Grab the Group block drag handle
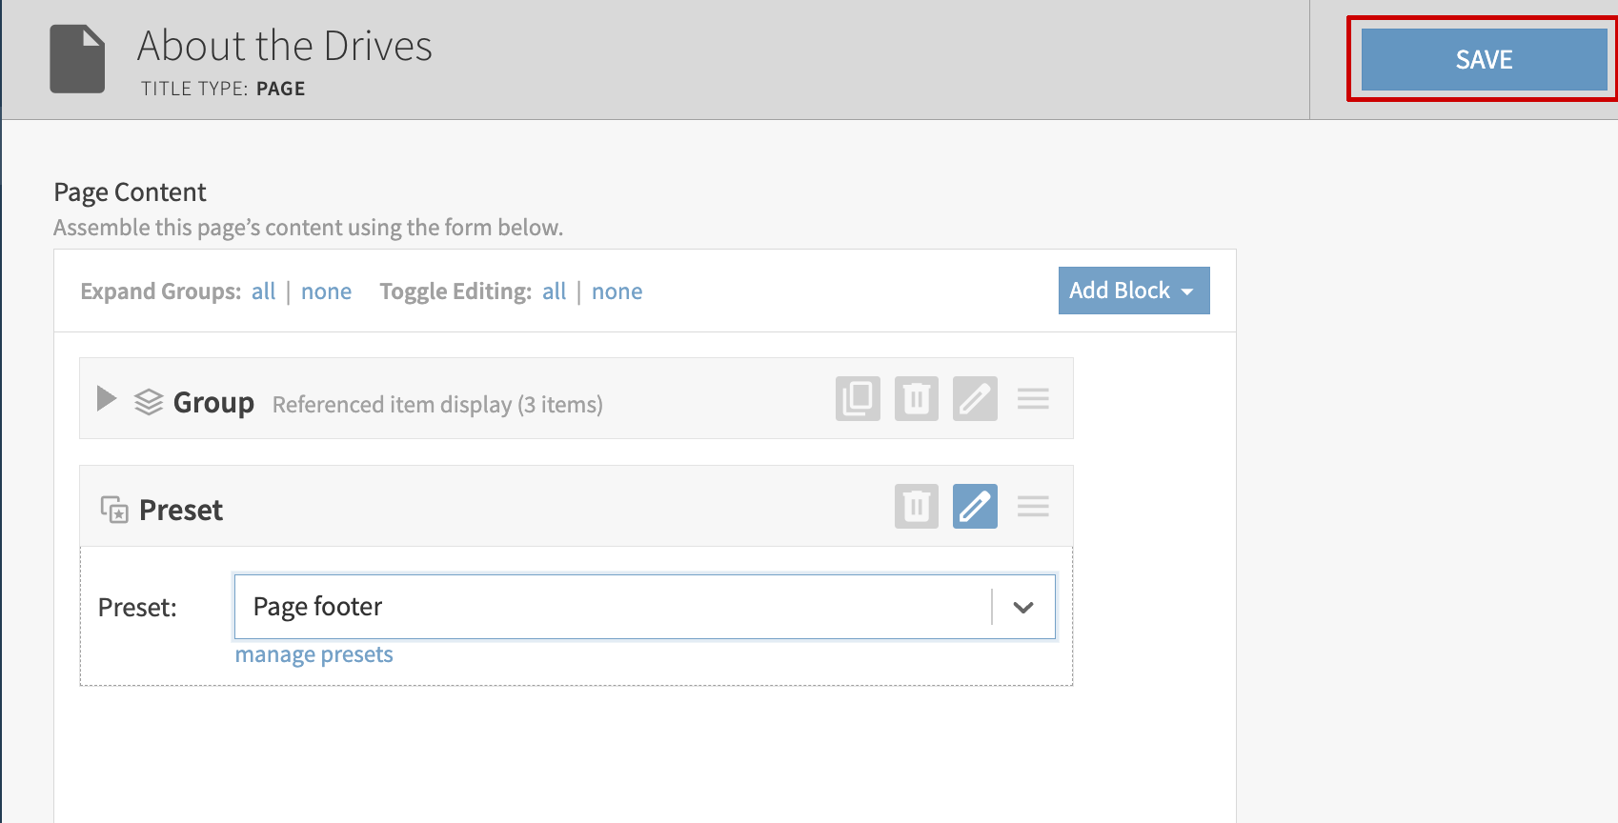This screenshot has height=823, width=1618. tap(1033, 398)
